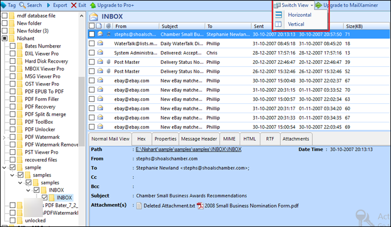Click the INBOX open envelope header icon
Screen dimensions: 391x227
coord(94,16)
